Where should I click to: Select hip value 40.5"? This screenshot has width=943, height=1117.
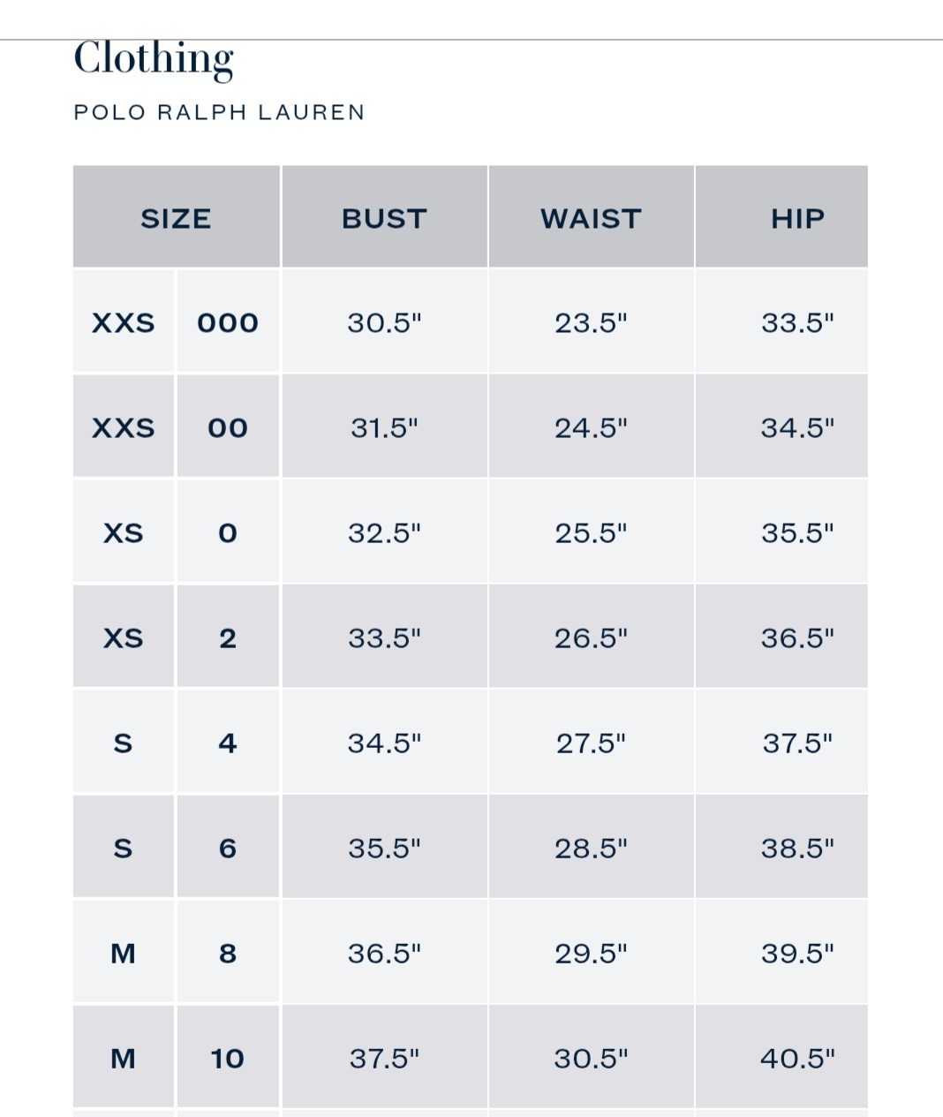point(797,1058)
